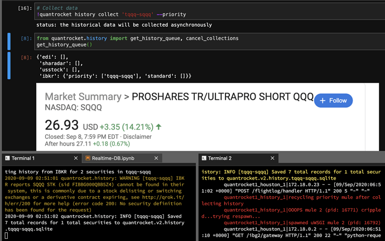Click the 'ibkr' priority output line
This screenshot has height=241, width=385.
pos(115,76)
